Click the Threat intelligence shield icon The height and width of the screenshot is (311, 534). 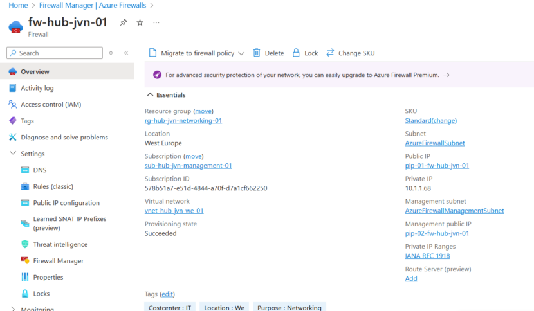[25, 244]
